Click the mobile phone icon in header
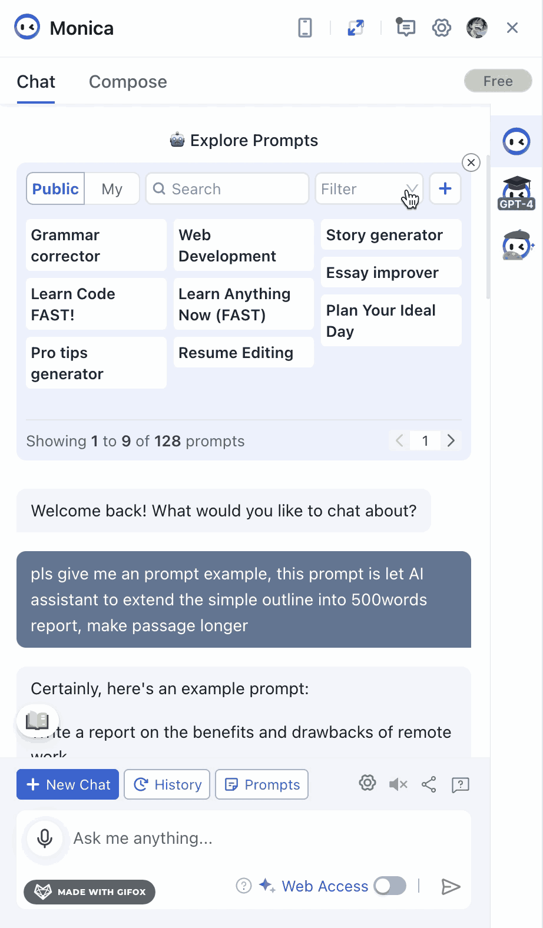Image resolution: width=543 pixels, height=928 pixels. coord(305,28)
